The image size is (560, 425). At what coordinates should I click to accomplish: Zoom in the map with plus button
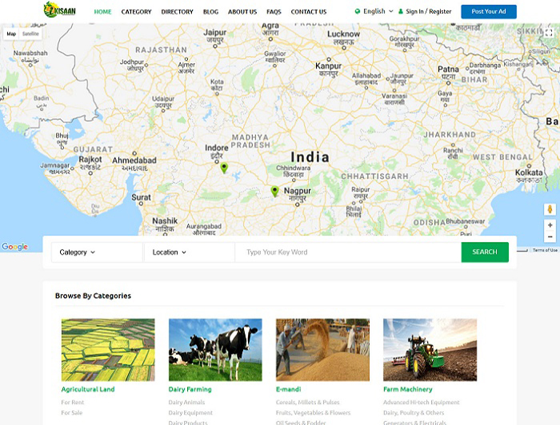[550, 225]
